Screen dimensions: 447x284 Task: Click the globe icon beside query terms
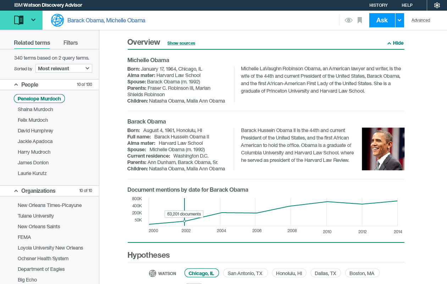[57, 20]
